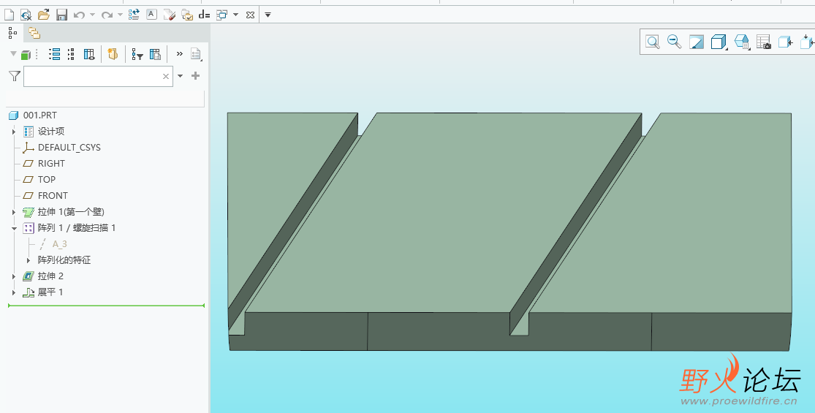This screenshot has height=413, width=815.
Task: Open the Saved Orientations icon
Action: 741,42
